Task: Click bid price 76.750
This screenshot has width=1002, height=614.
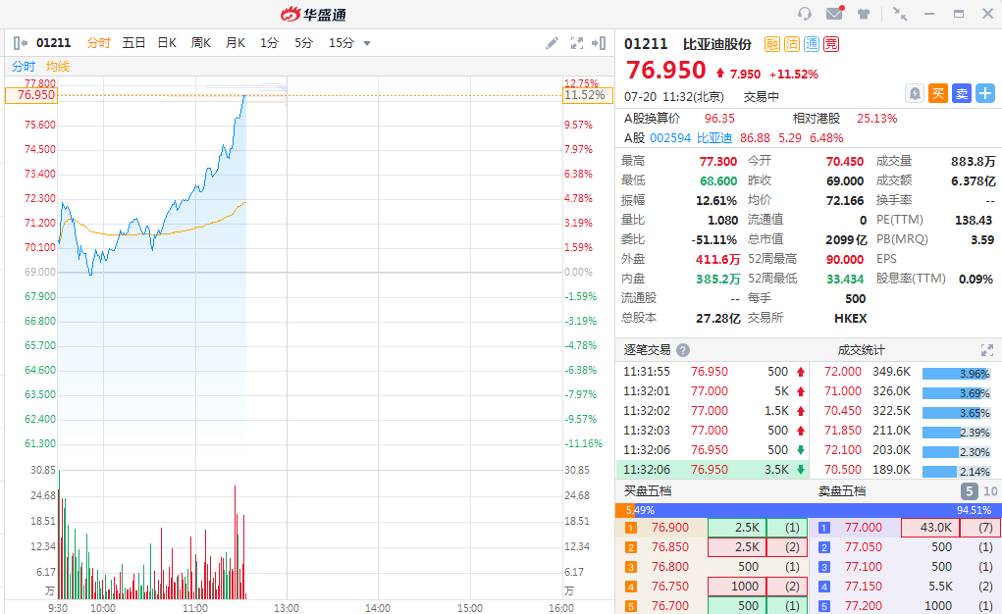Action: click(669, 587)
